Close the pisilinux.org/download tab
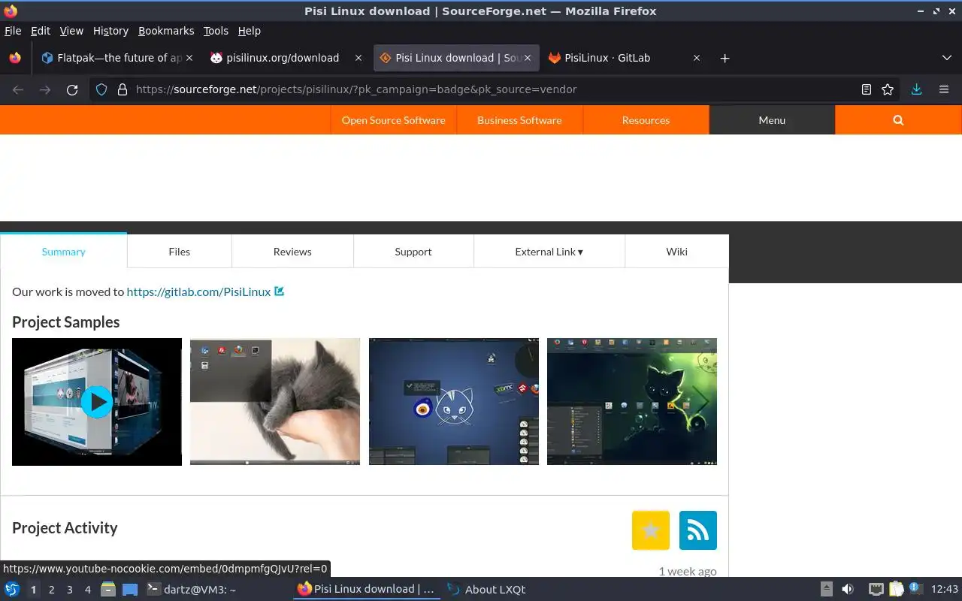 click(x=358, y=58)
